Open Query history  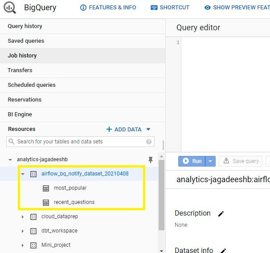pyautogui.click(x=25, y=26)
